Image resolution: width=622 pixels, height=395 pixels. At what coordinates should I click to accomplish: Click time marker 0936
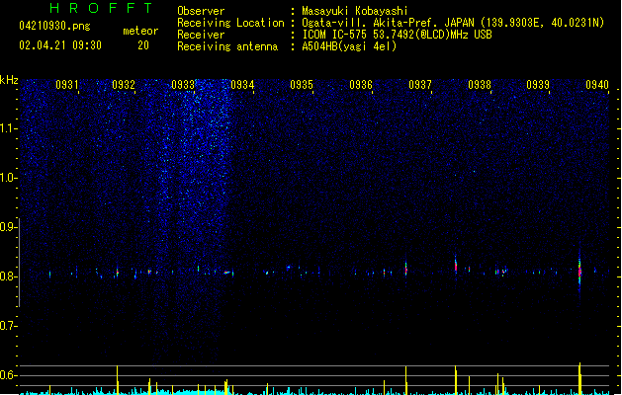361,85
